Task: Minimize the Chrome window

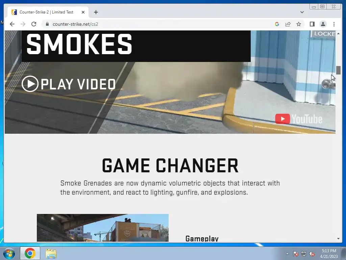Action: pos(314,7)
